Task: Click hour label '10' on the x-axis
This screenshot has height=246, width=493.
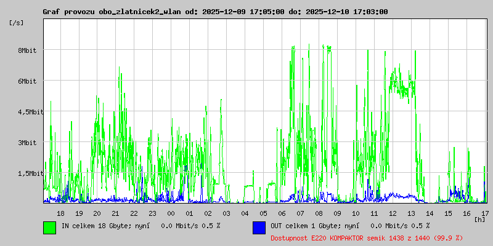Action: tap(356, 213)
